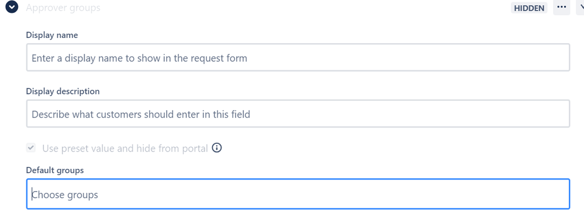Click the info icon beside preset value option
The width and height of the screenshot is (584, 212).
[x=217, y=148]
